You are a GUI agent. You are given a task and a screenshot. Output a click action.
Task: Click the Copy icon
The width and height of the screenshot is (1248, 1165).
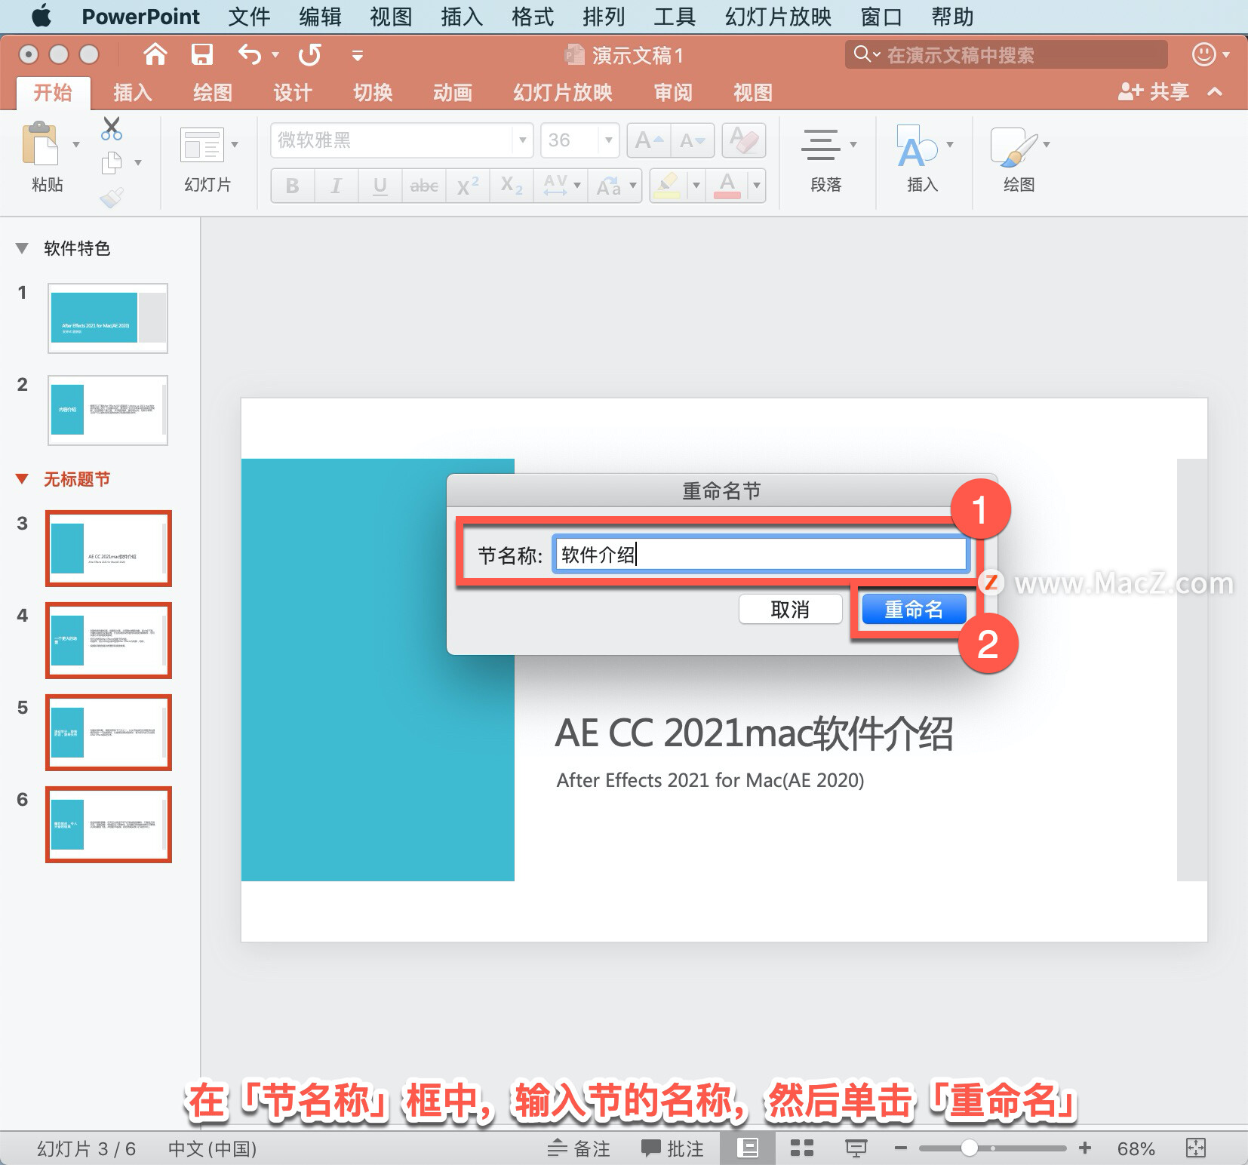[x=112, y=162]
